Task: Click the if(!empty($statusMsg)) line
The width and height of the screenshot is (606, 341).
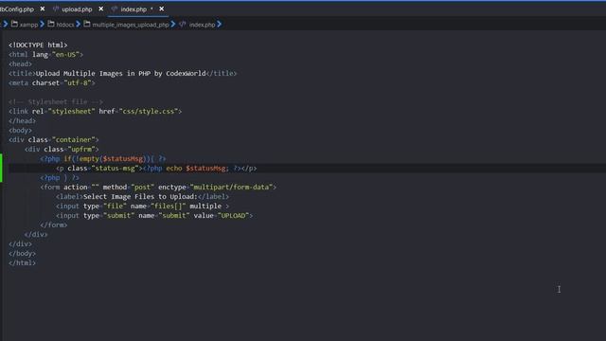Action: tap(103, 158)
